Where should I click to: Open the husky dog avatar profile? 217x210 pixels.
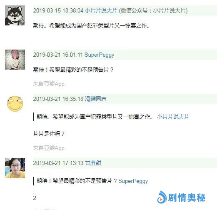coord(15,15)
